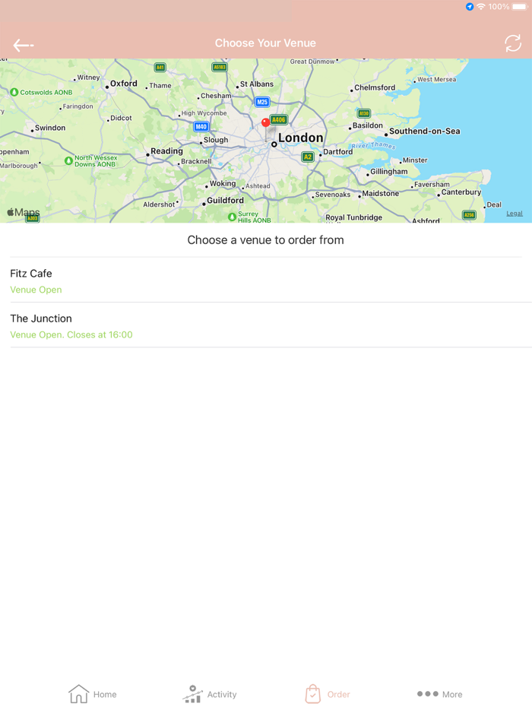Open the Legal link on the map
The width and height of the screenshot is (532, 710).
(x=514, y=213)
